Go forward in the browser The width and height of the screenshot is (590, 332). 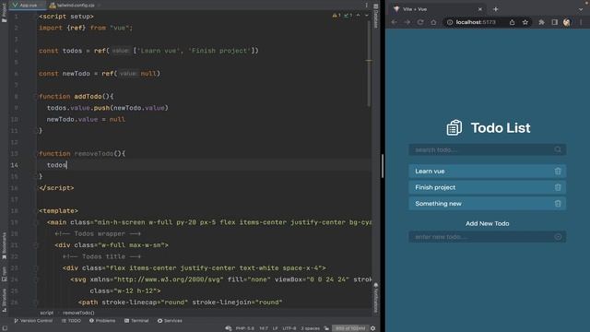click(x=407, y=22)
